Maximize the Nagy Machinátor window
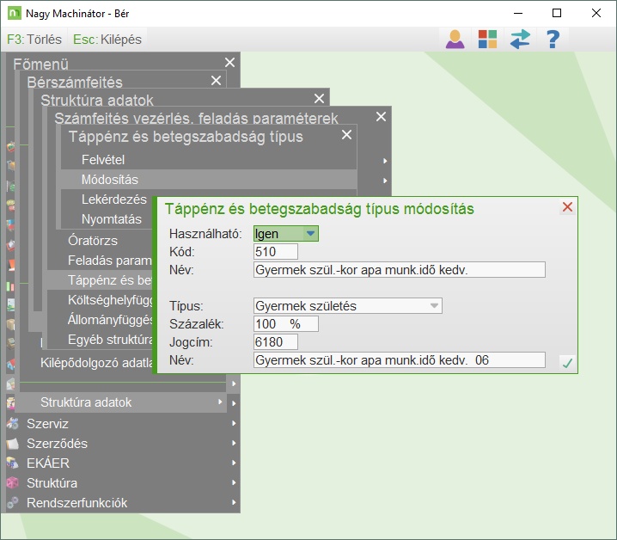The width and height of the screenshot is (617, 540). click(557, 13)
